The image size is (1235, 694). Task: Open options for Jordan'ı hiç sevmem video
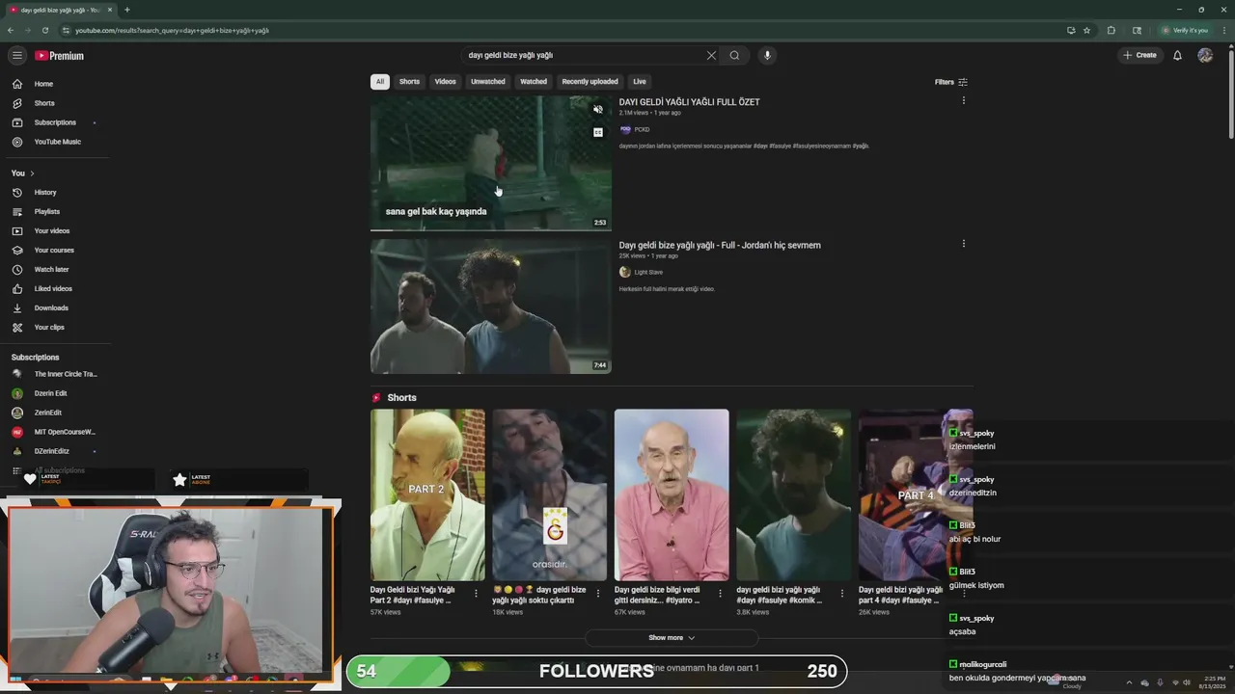click(x=963, y=244)
